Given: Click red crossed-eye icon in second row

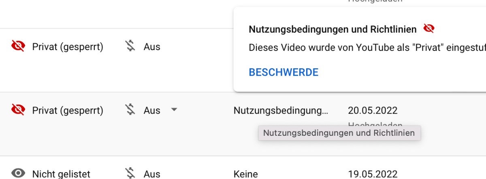Looking at the screenshot, I should (x=18, y=110).
